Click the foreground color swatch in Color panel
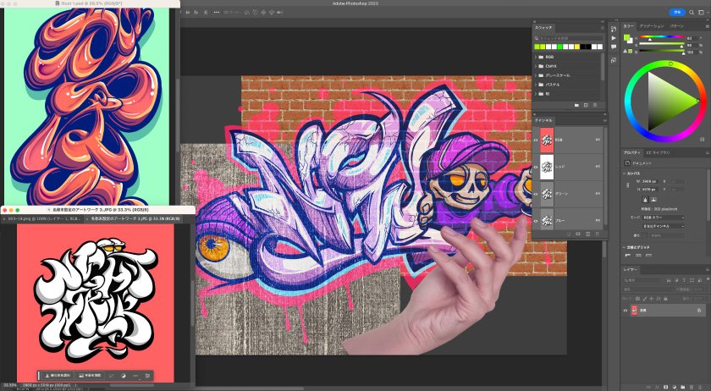711x391 pixels. (626, 37)
